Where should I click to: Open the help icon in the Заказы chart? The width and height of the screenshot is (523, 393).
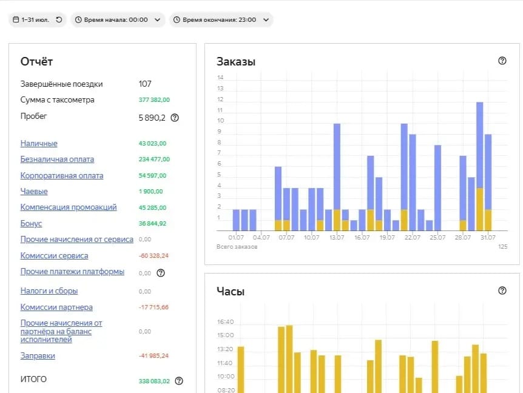pos(502,61)
